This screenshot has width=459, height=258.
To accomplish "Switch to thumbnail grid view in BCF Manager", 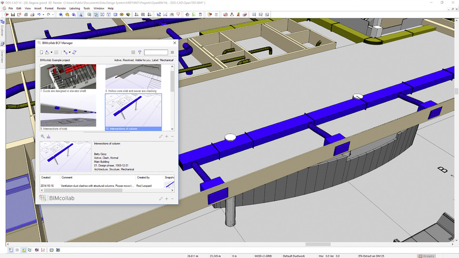I will coord(133,53).
